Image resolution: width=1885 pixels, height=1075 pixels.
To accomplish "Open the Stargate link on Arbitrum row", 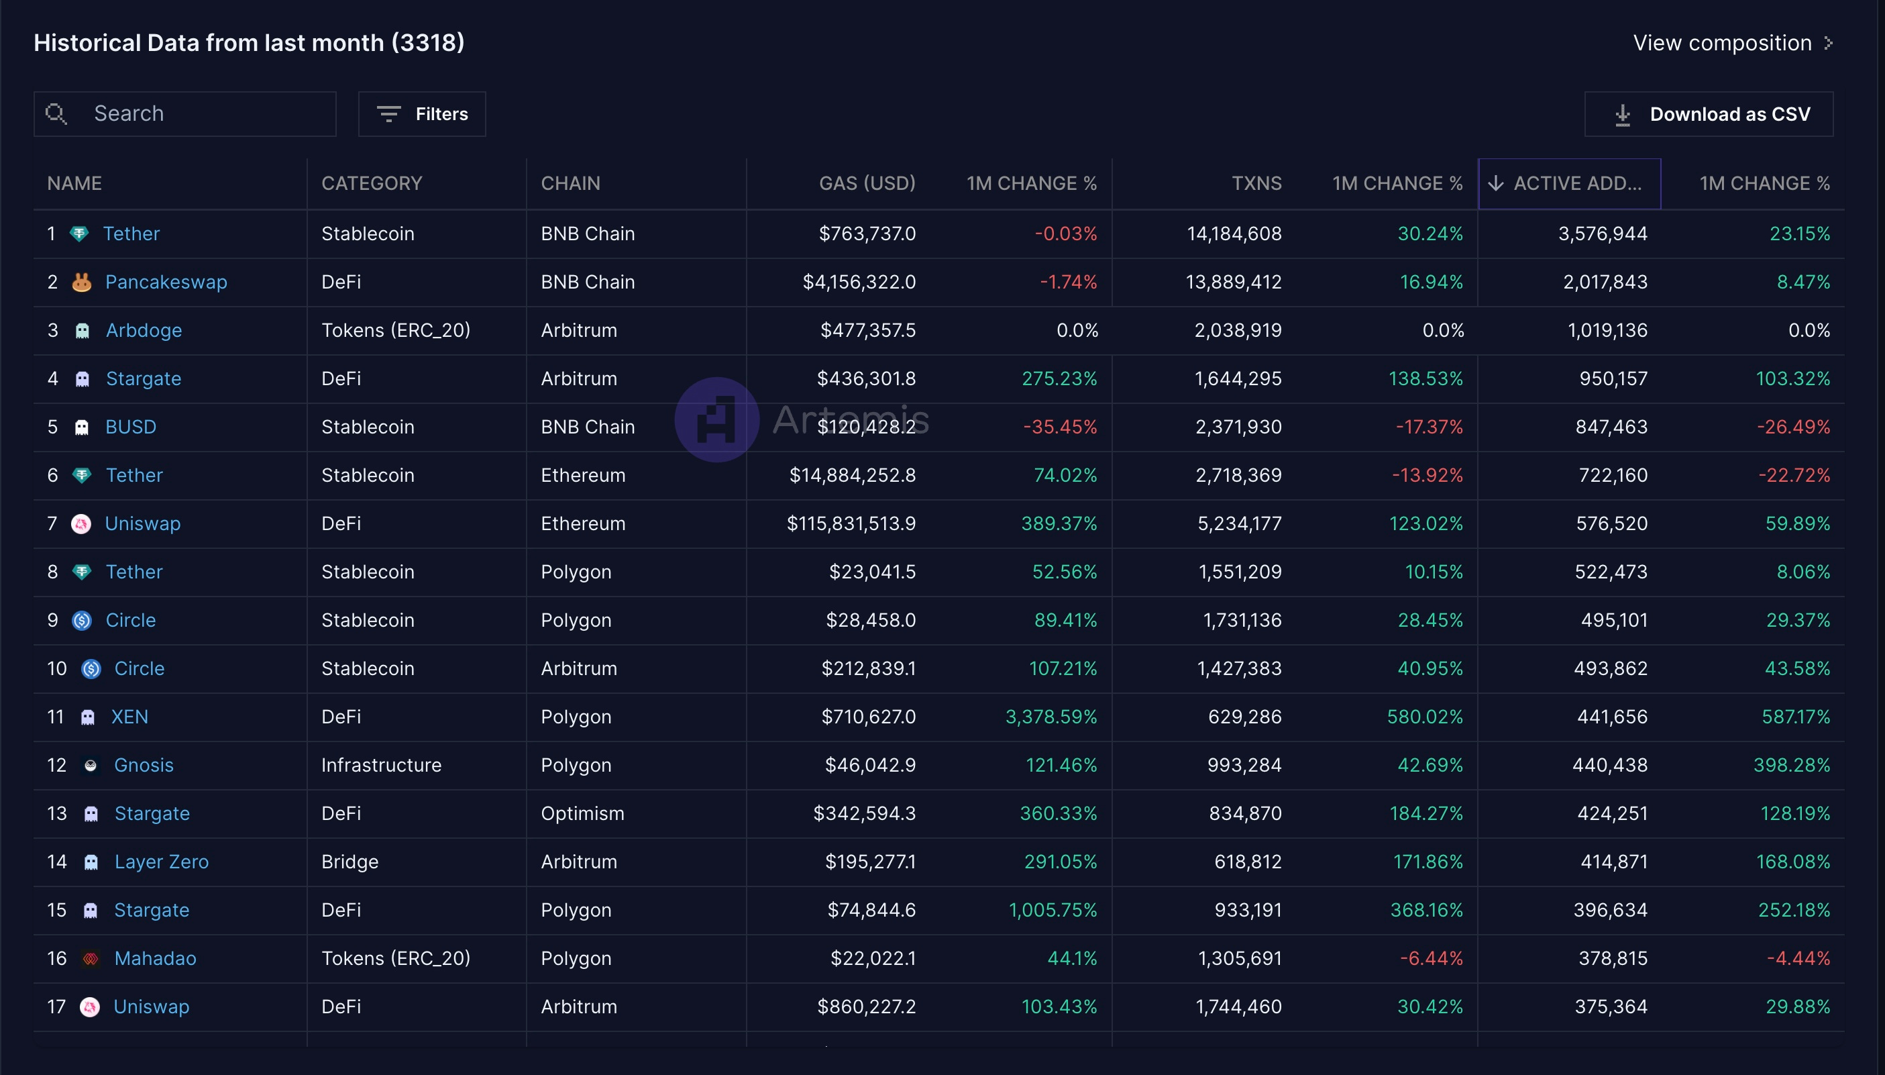I will tap(144, 378).
